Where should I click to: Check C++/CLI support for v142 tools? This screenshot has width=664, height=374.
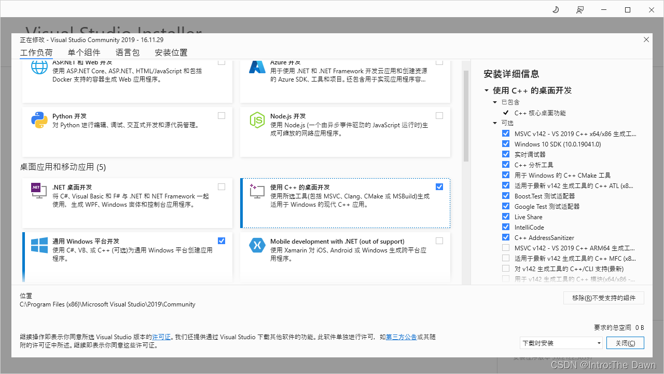click(x=506, y=269)
